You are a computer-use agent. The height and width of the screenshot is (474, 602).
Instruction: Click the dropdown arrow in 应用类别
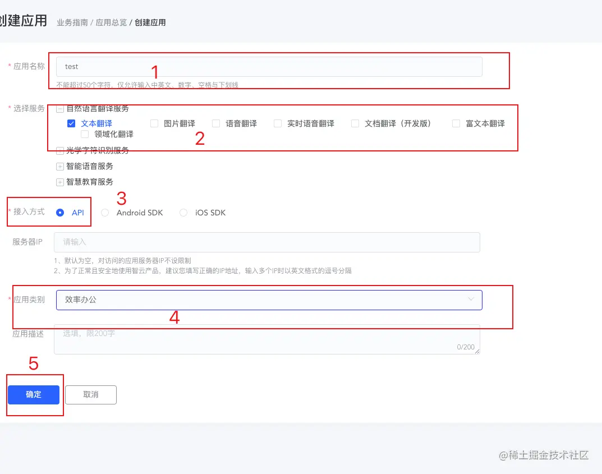click(471, 299)
